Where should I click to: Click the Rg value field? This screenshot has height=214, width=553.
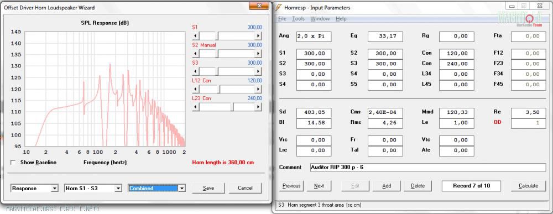tap(457, 36)
